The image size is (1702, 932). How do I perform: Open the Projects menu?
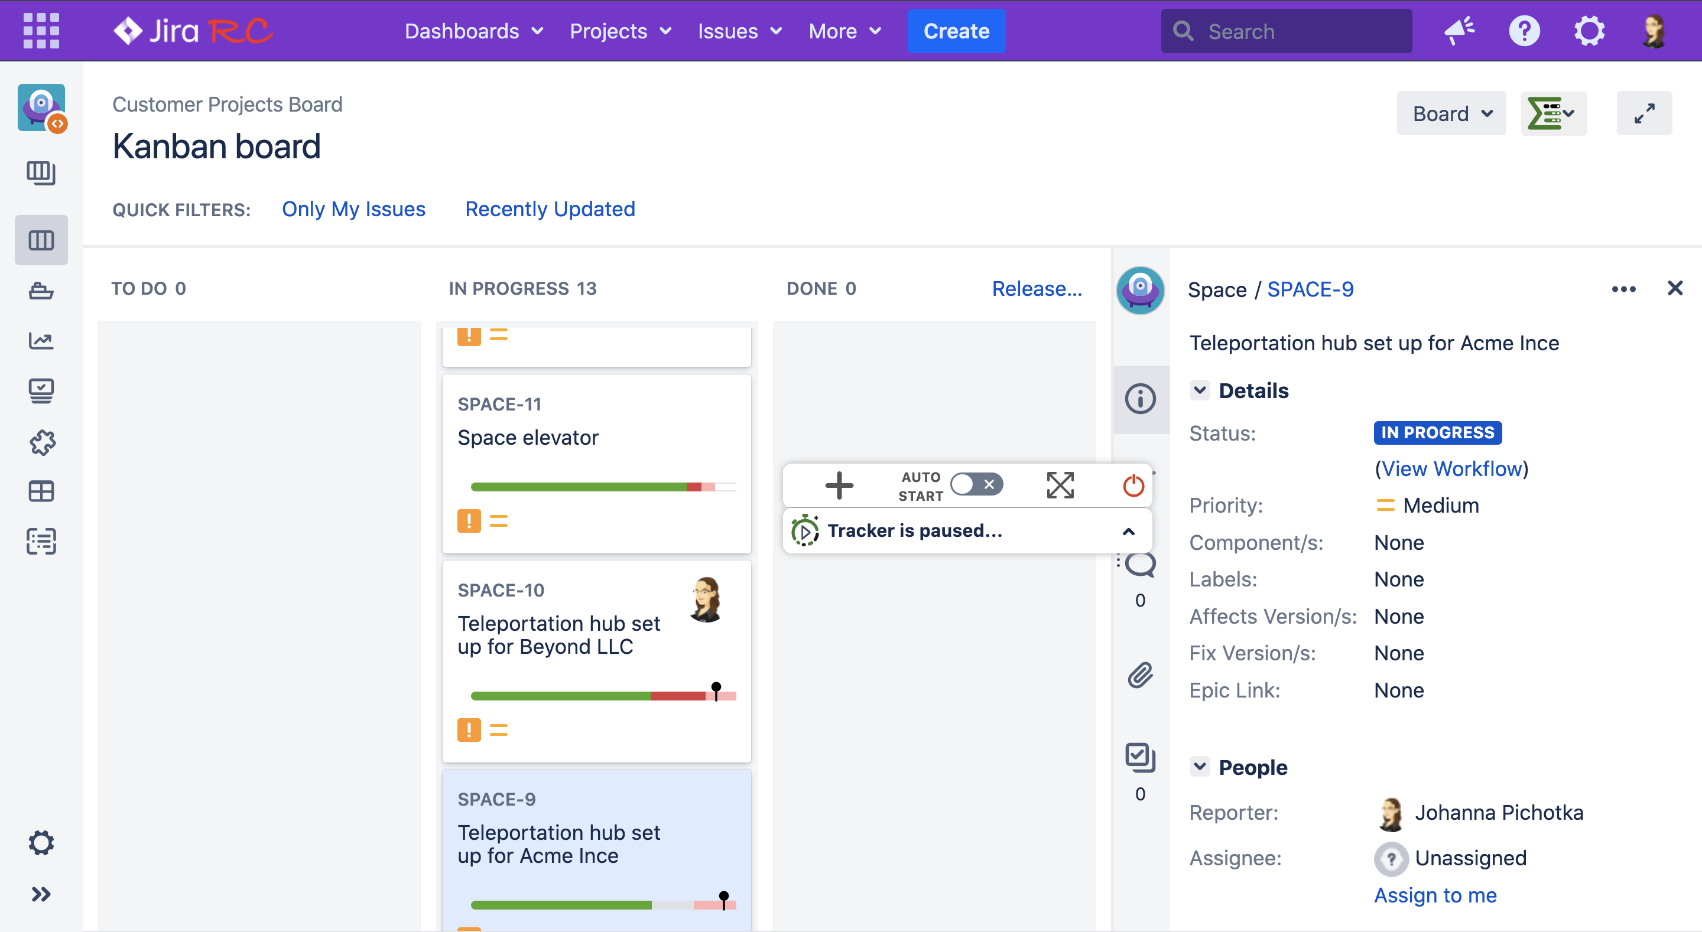tap(620, 31)
